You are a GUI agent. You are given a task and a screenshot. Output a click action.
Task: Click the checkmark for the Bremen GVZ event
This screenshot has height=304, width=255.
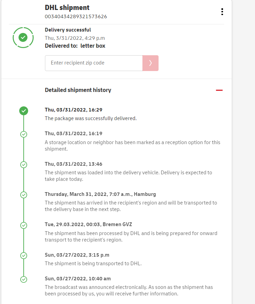tap(24, 225)
